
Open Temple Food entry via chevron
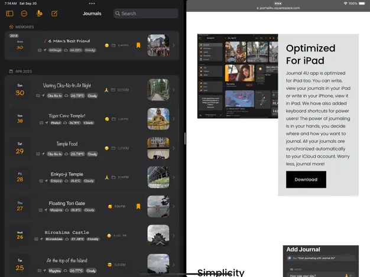173,148
